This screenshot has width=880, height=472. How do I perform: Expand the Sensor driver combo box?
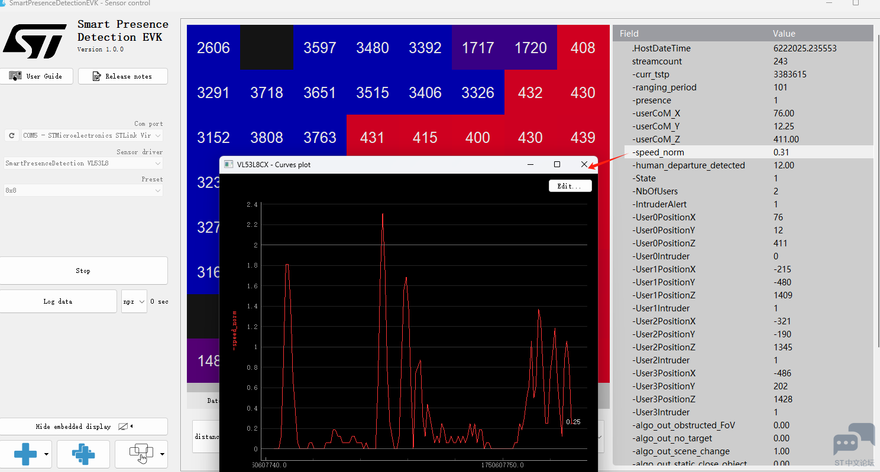(x=83, y=163)
